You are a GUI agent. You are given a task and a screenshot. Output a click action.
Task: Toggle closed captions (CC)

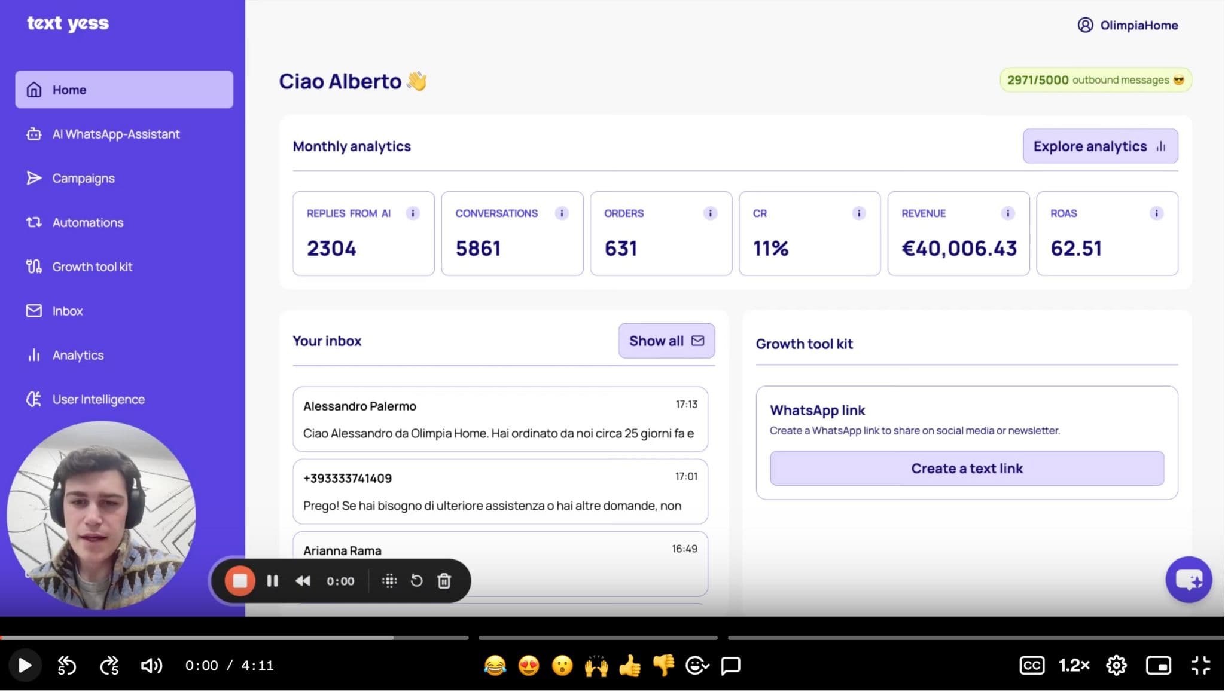1032,665
